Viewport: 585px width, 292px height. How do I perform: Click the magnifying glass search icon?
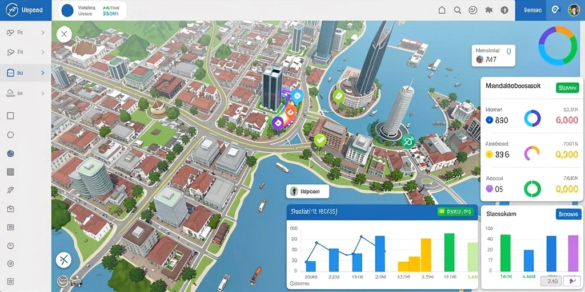[x=458, y=10]
